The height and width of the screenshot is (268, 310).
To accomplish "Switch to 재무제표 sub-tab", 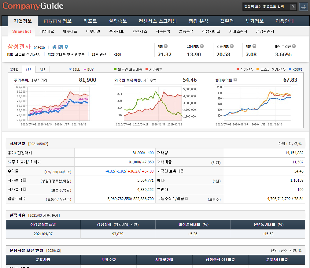I will [70, 32].
